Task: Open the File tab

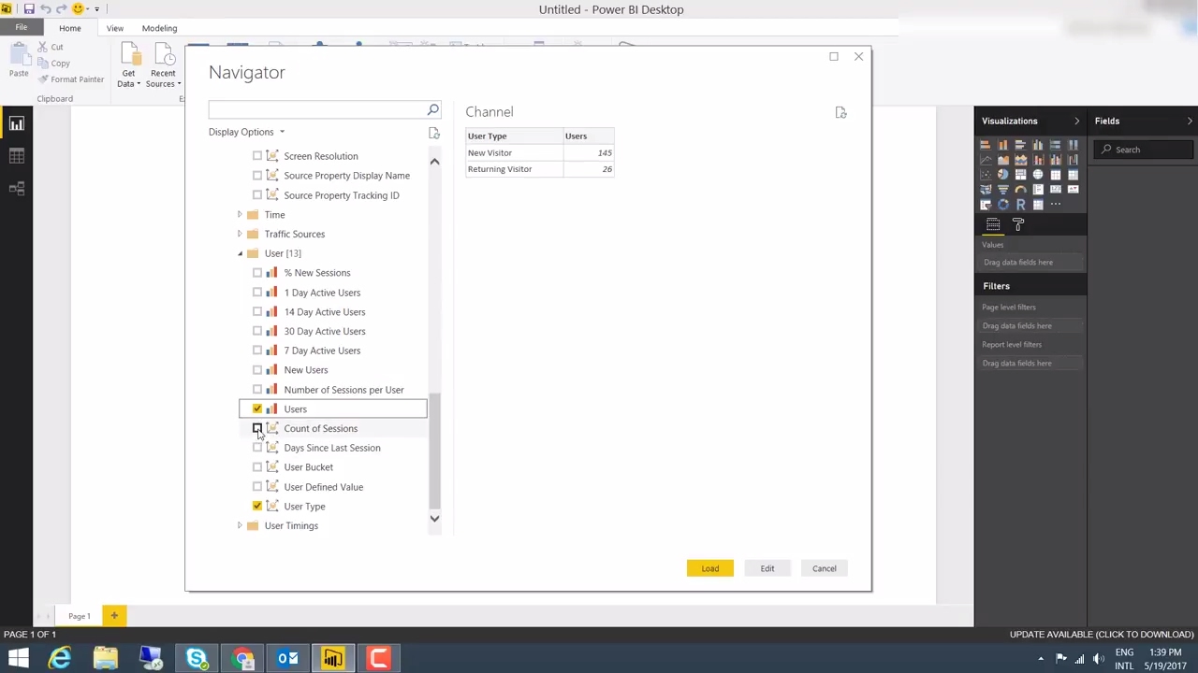Action: tap(21, 28)
